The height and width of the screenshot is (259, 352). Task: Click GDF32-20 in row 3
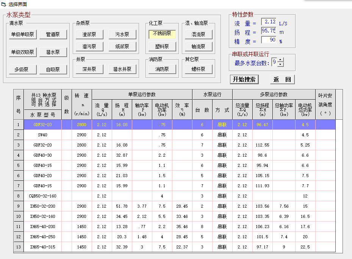pyautogui.click(x=43, y=145)
